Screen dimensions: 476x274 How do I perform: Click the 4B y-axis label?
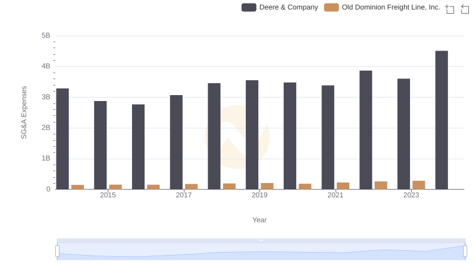click(46, 66)
